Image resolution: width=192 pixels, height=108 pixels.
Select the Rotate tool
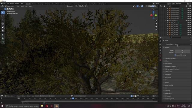pyautogui.click(x=3, y=24)
